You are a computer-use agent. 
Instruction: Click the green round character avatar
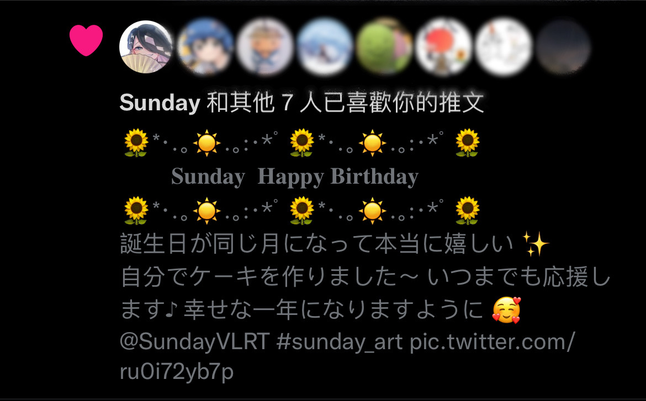point(384,46)
